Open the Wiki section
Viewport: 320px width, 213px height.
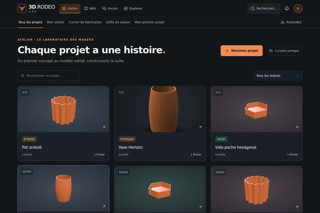[x=90, y=8]
